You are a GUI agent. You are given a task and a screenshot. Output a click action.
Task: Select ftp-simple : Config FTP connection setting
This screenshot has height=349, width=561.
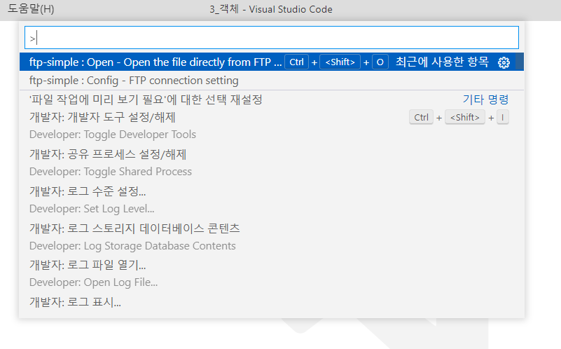click(x=272, y=81)
